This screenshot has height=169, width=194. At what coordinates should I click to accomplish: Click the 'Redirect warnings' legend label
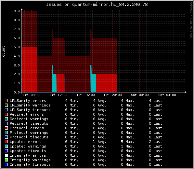click(x=29, y=119)
